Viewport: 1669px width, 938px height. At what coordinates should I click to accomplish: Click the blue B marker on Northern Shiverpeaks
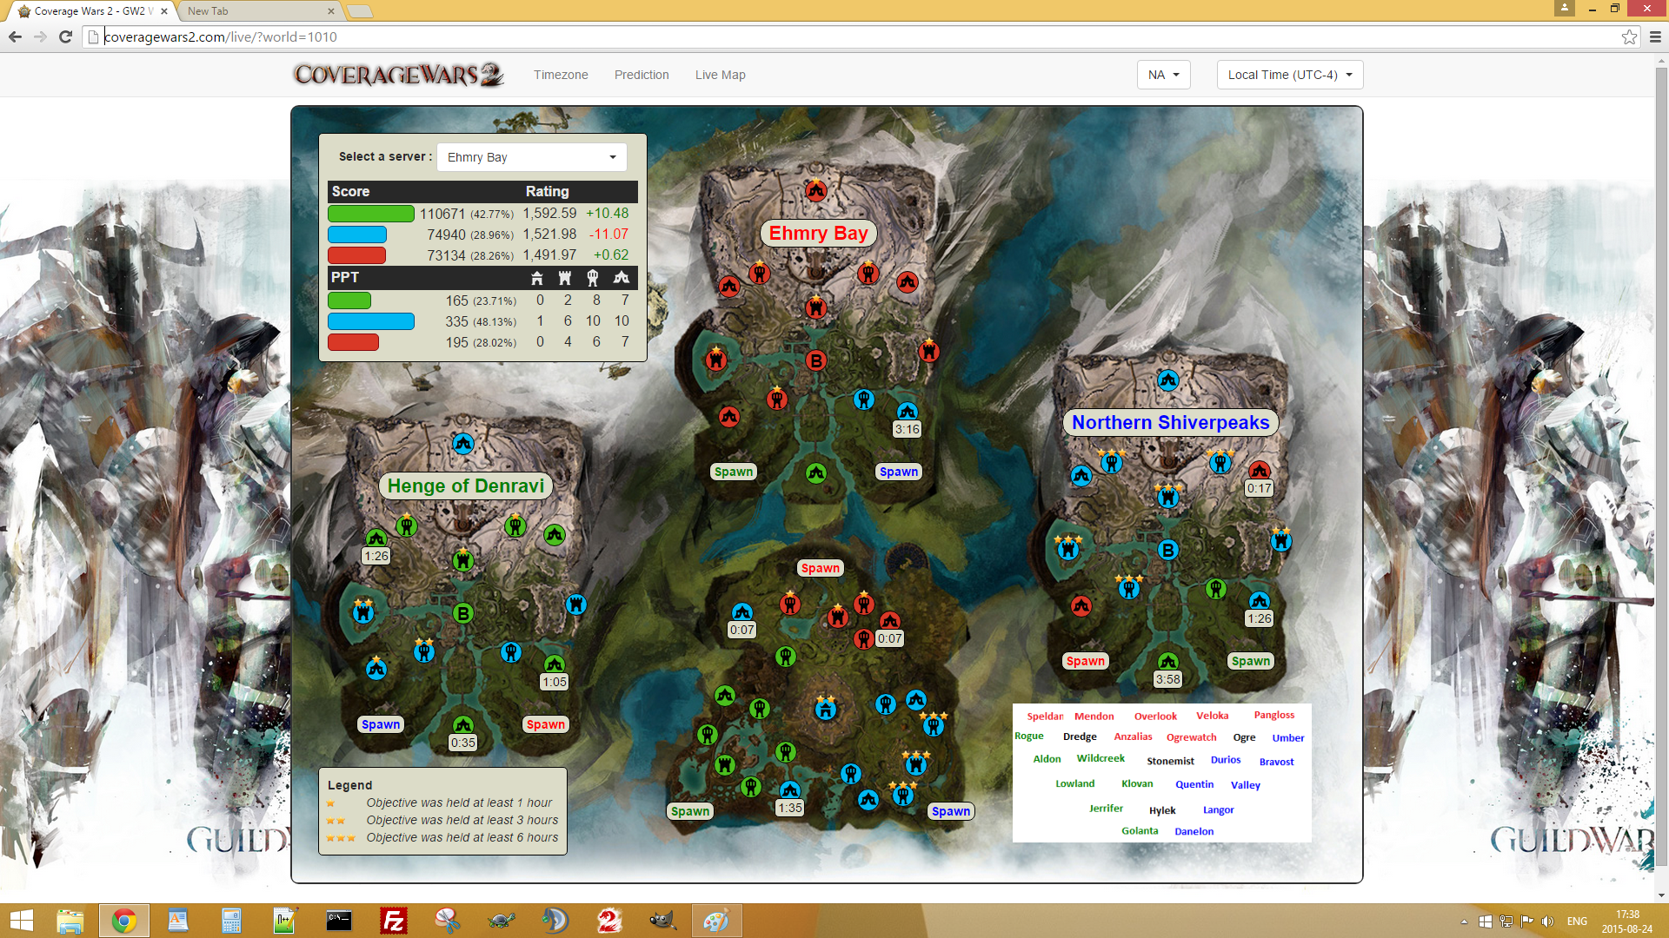click(x=1167, y=550)
